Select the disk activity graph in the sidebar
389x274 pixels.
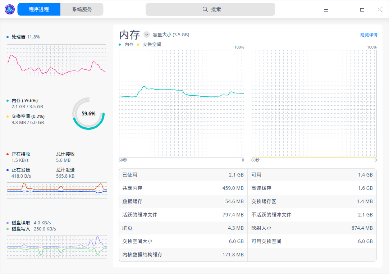pyautogui.click(x=56, y=247)
